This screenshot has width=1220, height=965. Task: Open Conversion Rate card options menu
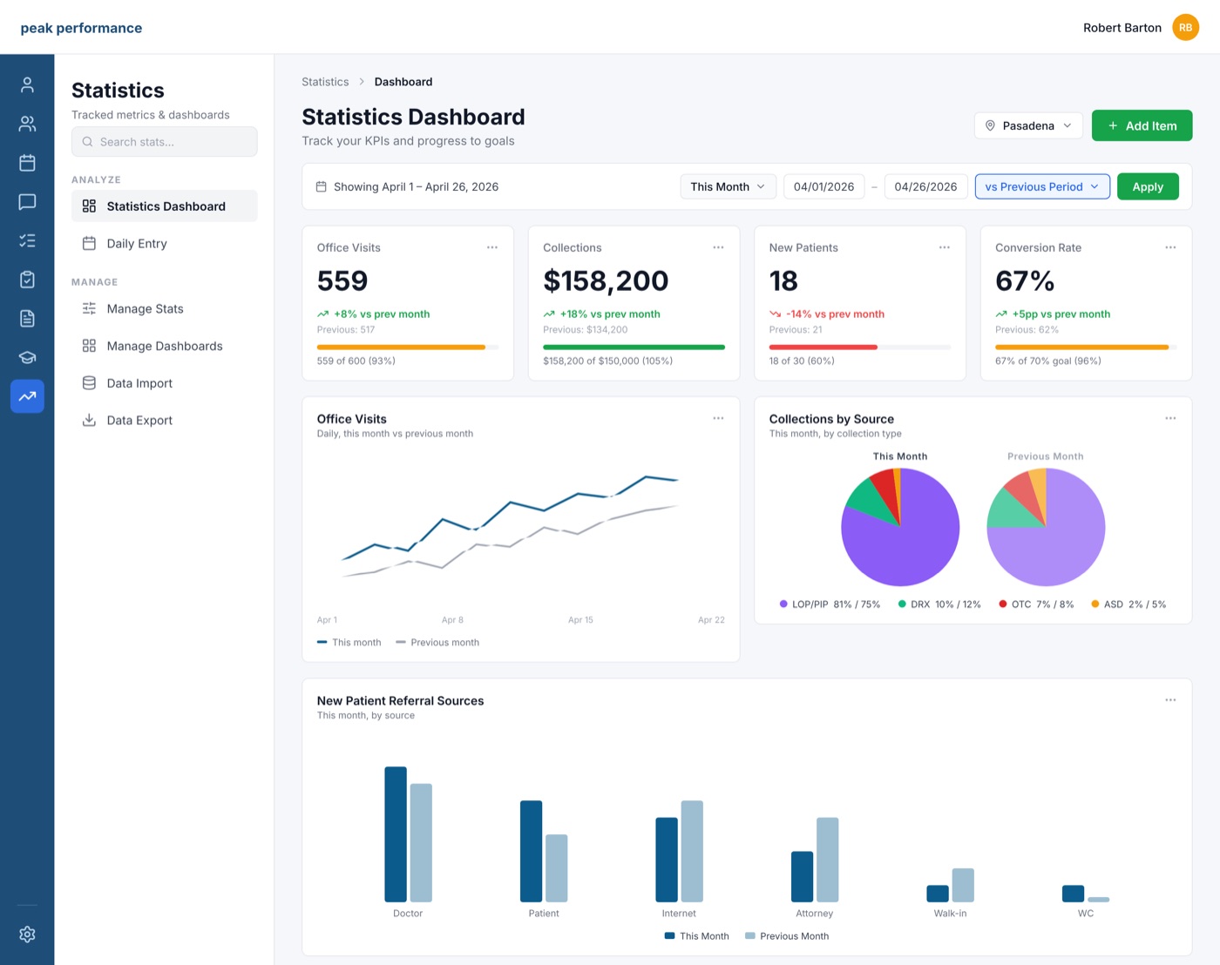coord(1170,247)
